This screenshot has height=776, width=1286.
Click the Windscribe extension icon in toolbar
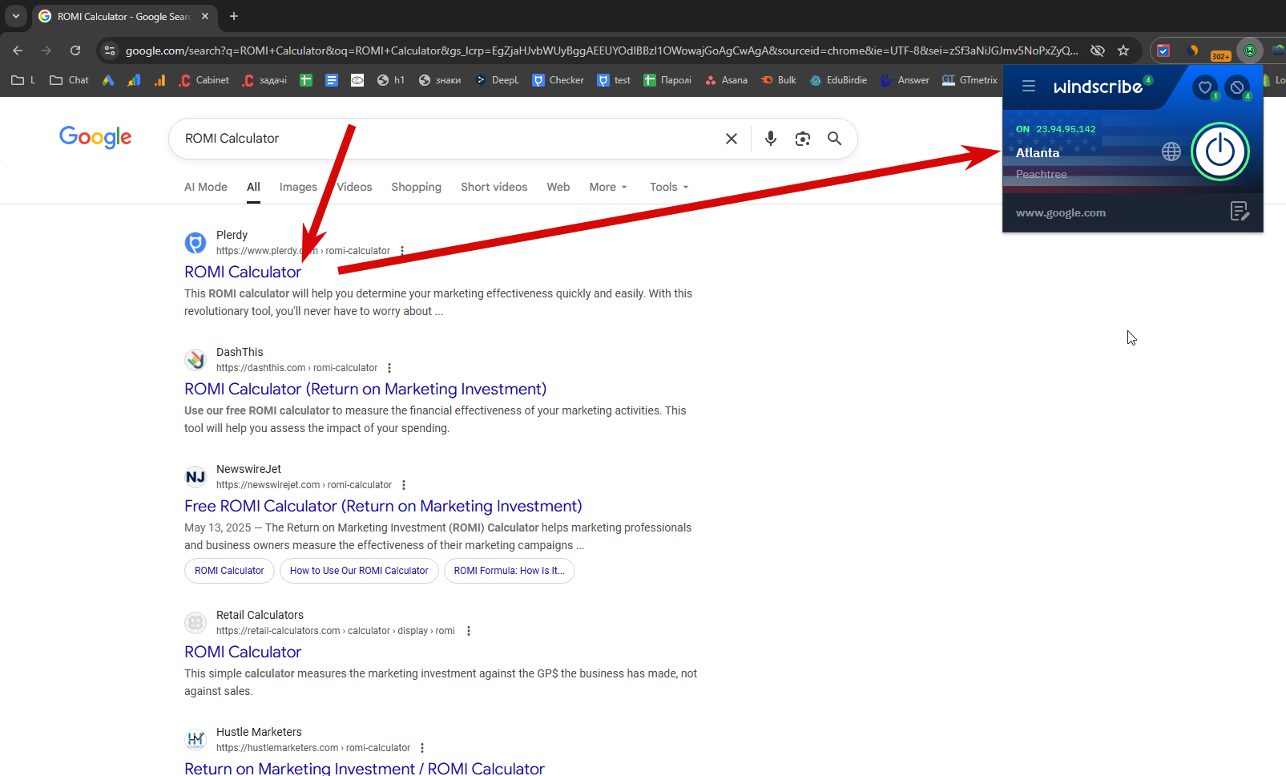tap(1249, 51)
